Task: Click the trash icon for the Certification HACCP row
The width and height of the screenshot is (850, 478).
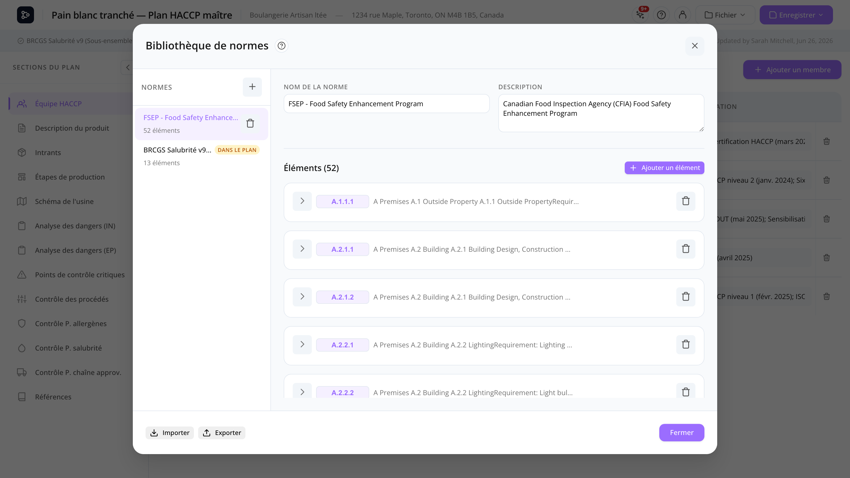Action: point(826,141)
